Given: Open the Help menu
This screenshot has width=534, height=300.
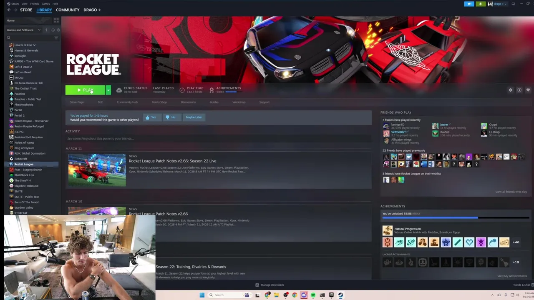Looking at the screenshot, I should click(55, 4).
